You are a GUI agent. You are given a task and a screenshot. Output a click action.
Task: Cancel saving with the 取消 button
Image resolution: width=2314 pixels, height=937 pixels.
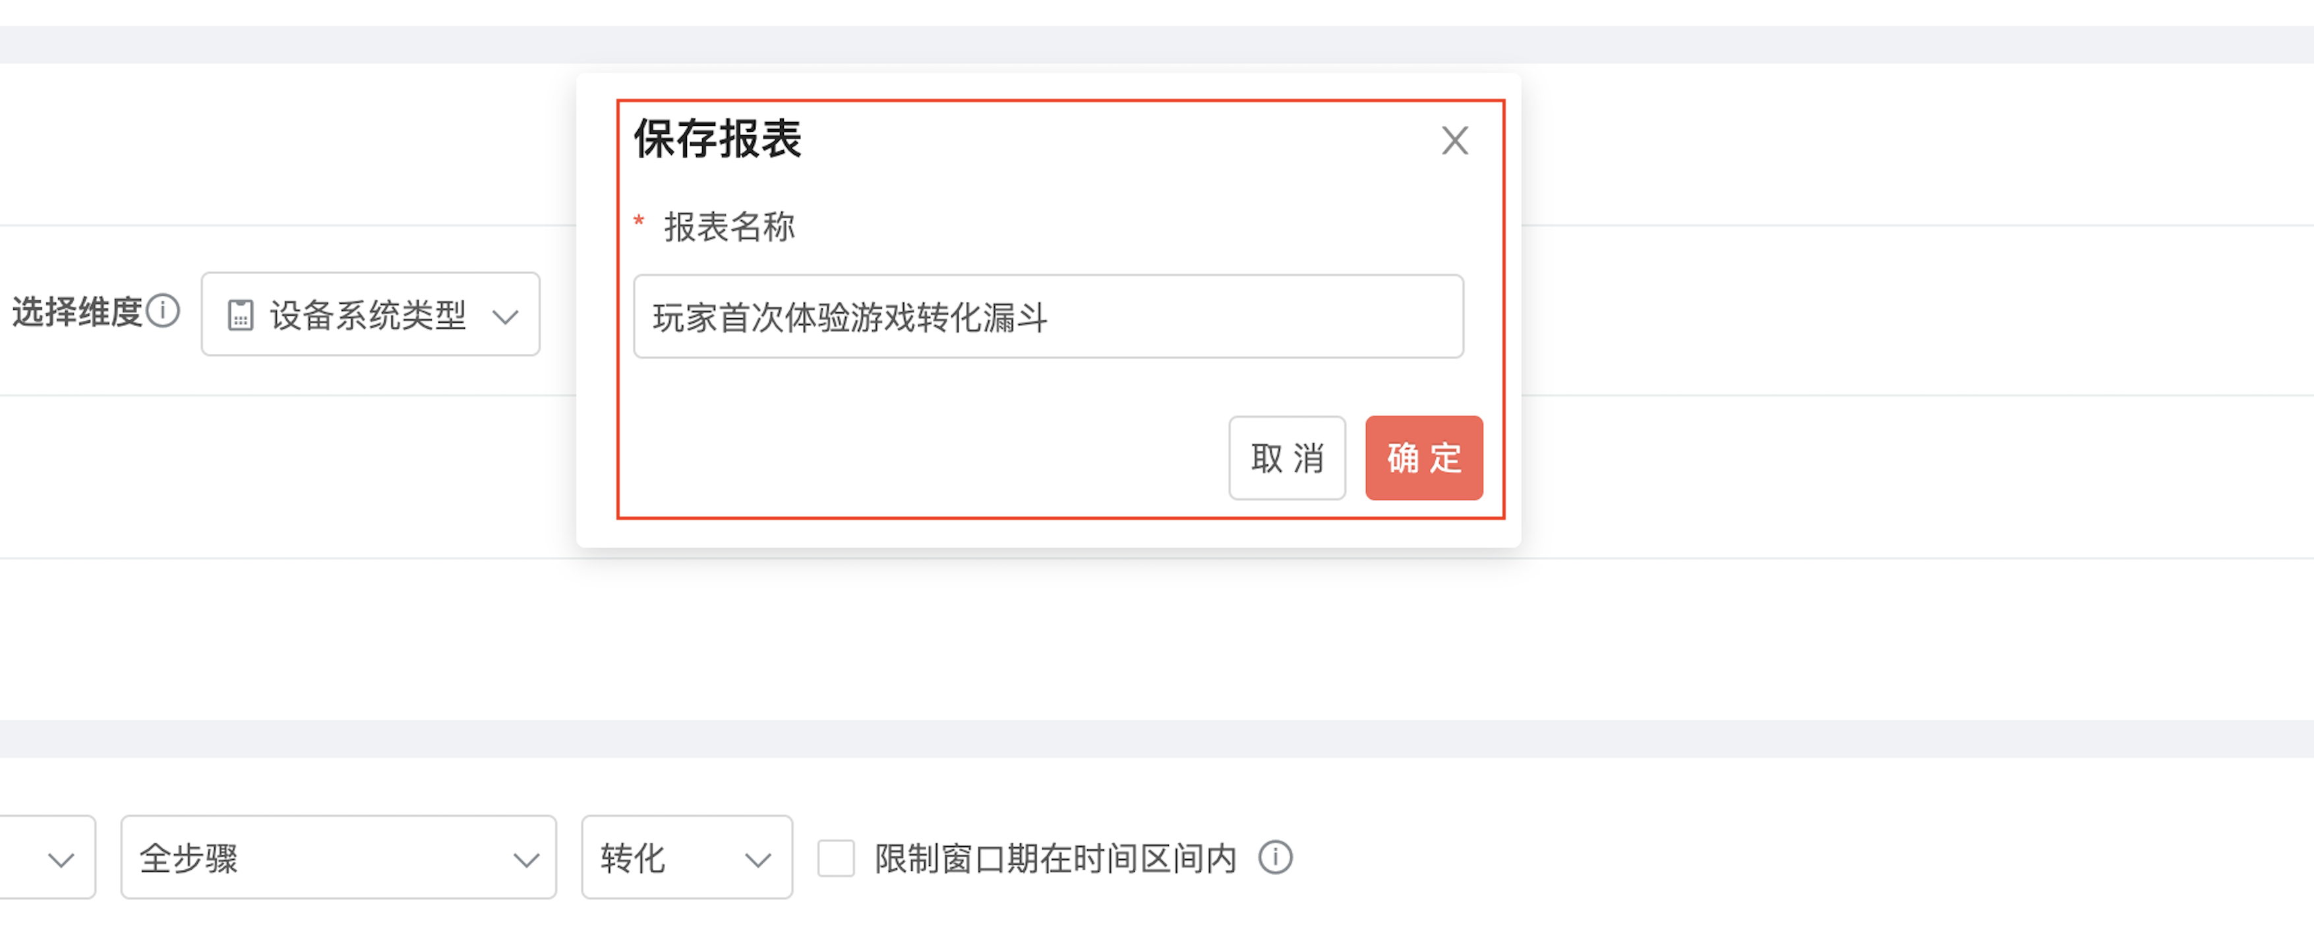point(1286,458)
